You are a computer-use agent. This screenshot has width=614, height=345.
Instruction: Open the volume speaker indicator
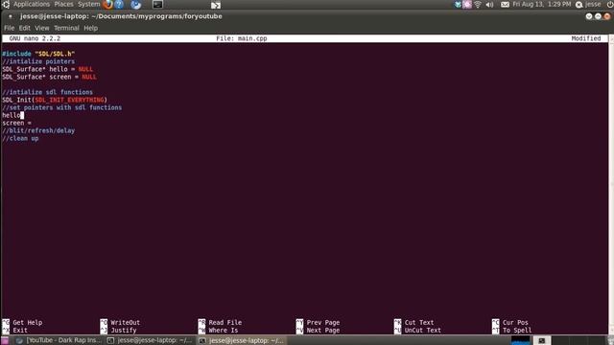(490, 5)
